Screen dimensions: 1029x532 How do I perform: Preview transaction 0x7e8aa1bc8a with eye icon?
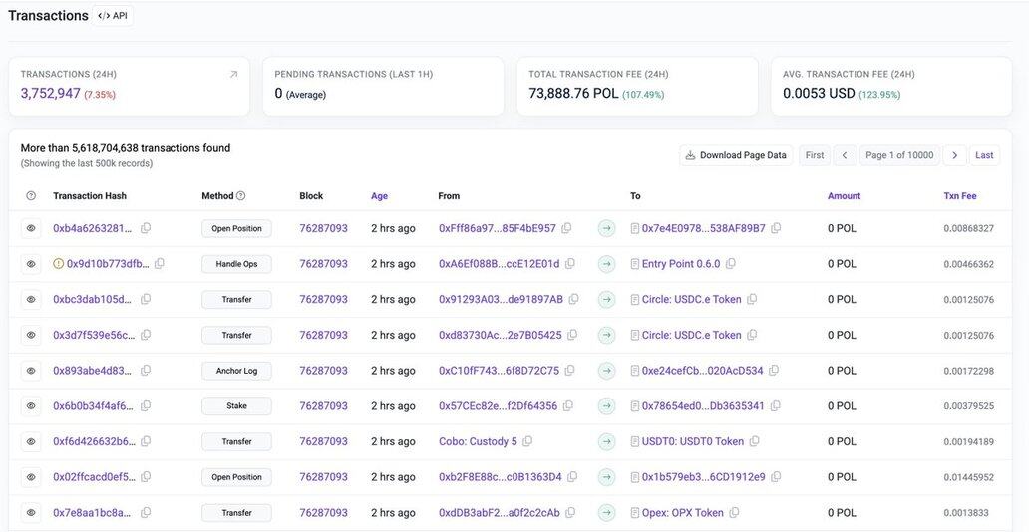[x=31, y=512]
